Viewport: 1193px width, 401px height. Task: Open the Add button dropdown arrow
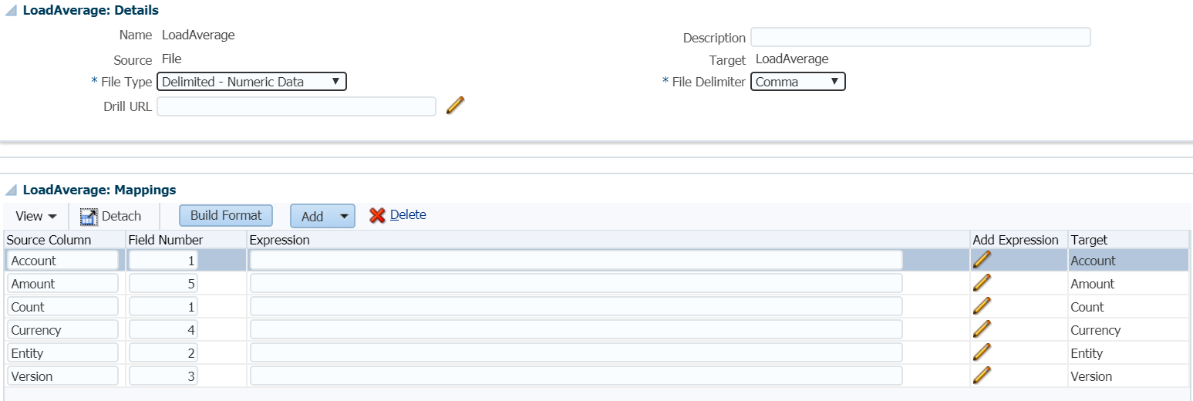tap(344, 217)
